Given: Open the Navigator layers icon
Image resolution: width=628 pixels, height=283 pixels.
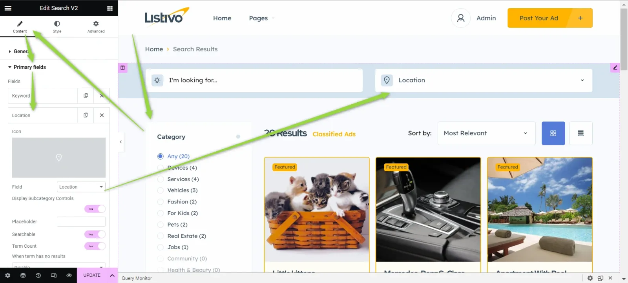Looking at the screenshot, I should point(23,275).
